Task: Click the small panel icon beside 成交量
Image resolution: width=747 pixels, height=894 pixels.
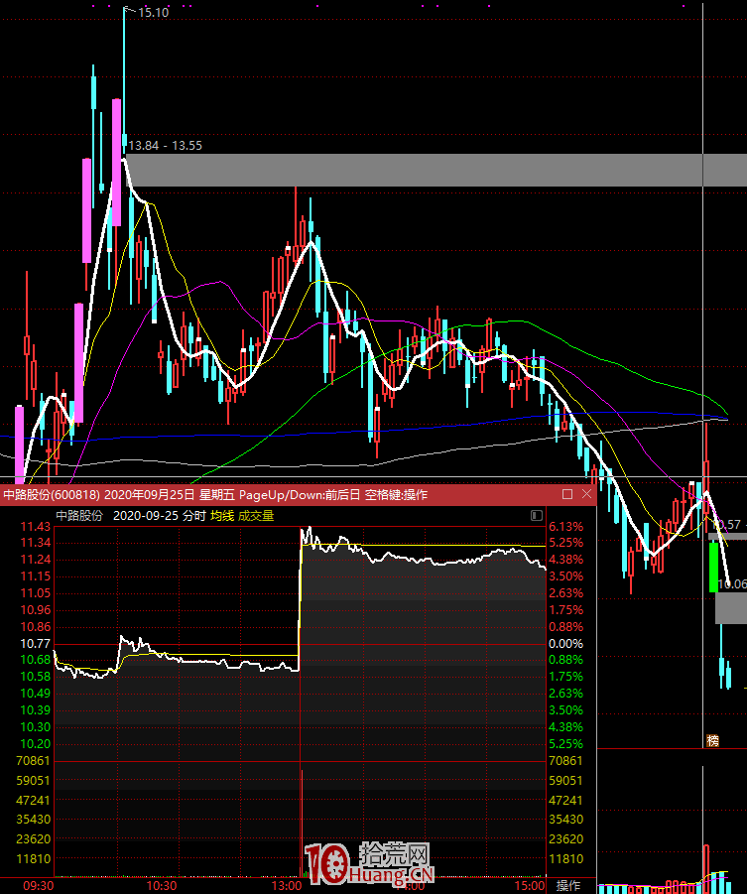Action: [x=537, y=516]
